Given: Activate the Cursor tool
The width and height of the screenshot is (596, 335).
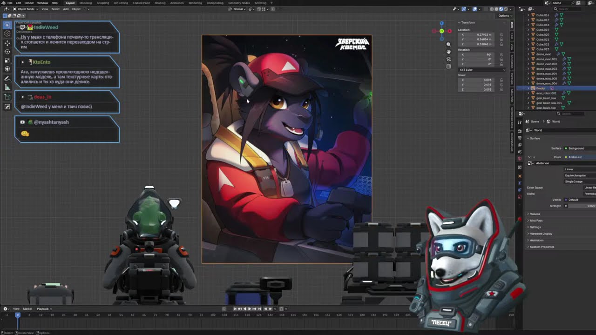Looking at the screenshot, I should 7,33.
